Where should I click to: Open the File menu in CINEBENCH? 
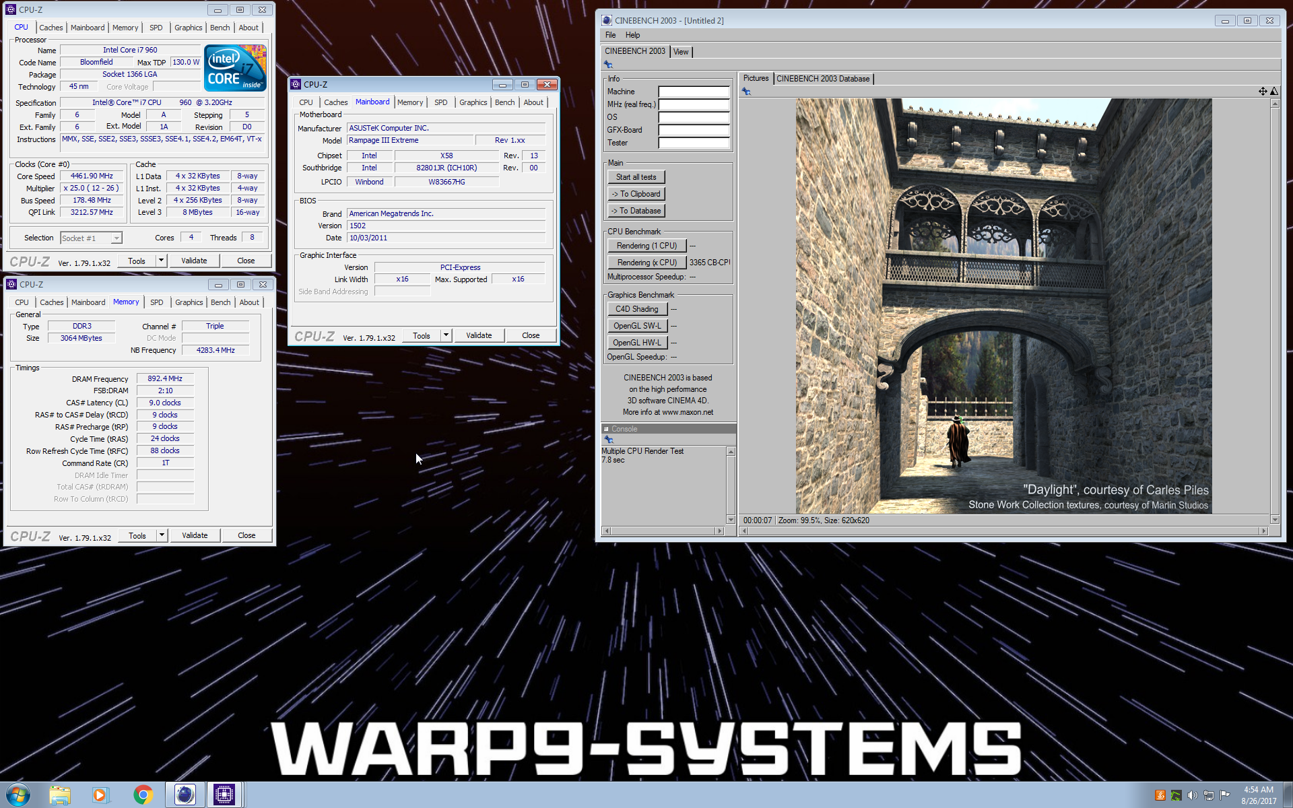[x=610, y=35]
